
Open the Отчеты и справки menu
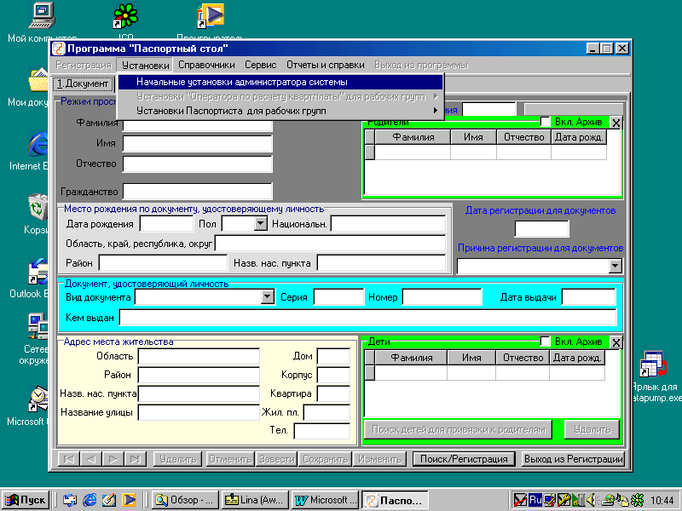point(325,65)
